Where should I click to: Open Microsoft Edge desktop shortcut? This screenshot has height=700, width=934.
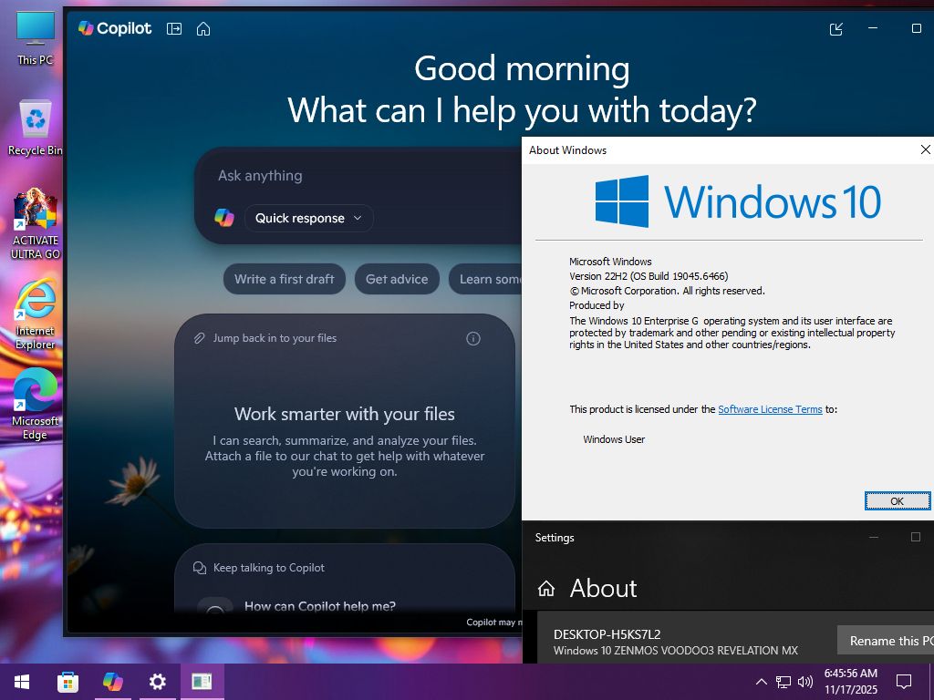coord(36,404)
